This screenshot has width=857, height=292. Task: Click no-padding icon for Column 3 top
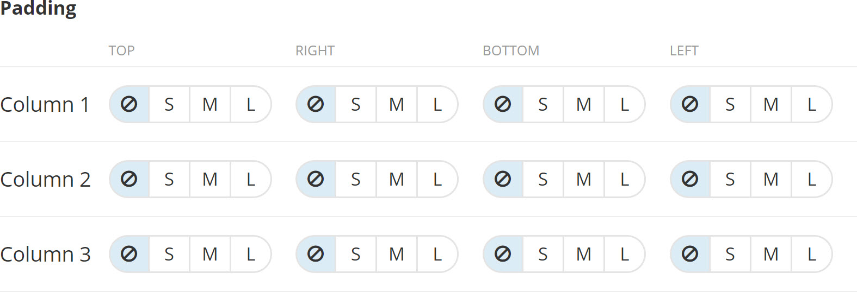[x=129, y=254]
